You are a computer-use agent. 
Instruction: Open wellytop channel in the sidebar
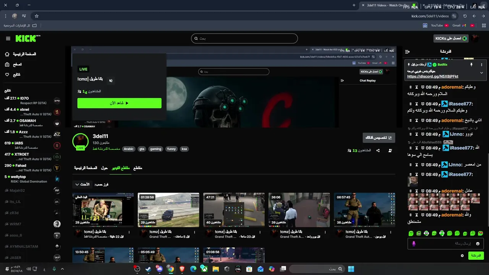32,179
